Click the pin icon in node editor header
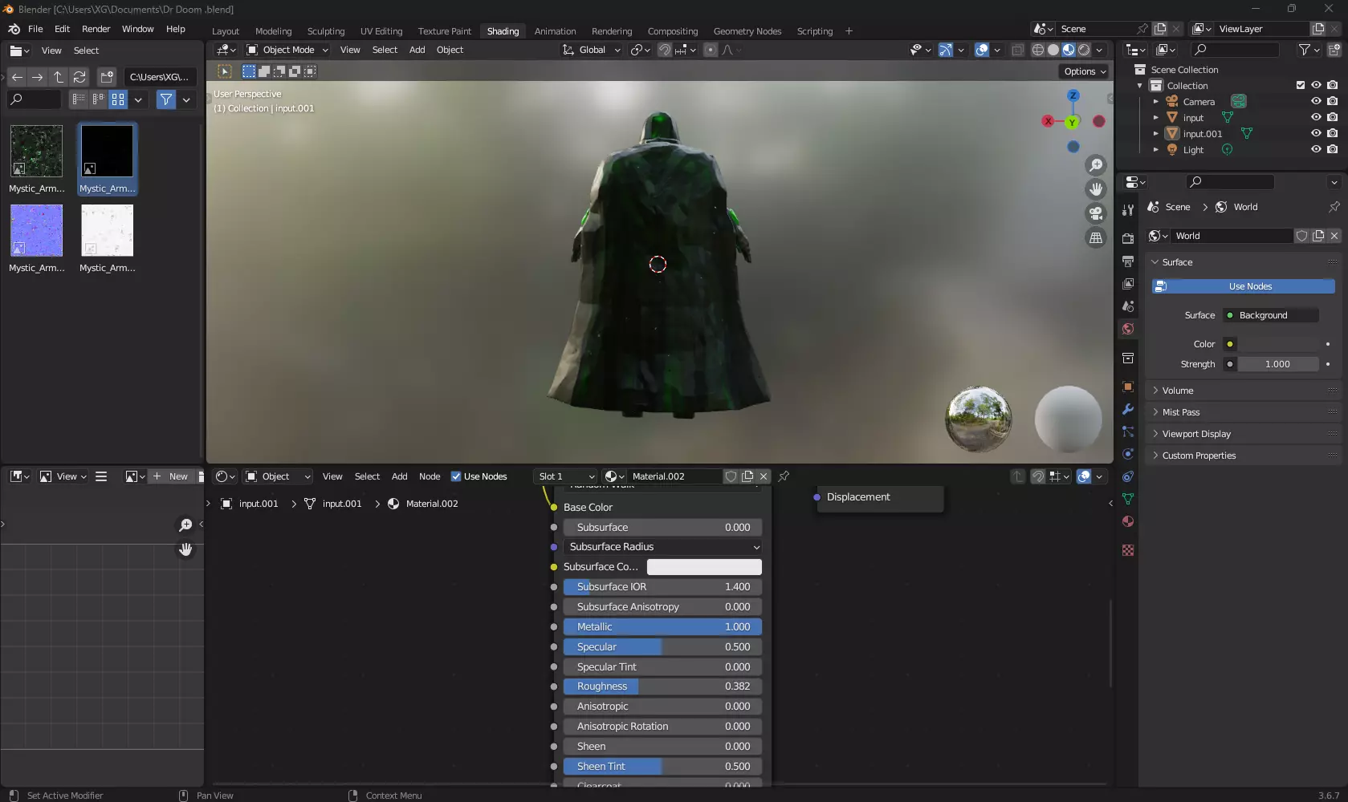Image resolution: width=1348 pixels, height=802 pixels. [784, 476]
